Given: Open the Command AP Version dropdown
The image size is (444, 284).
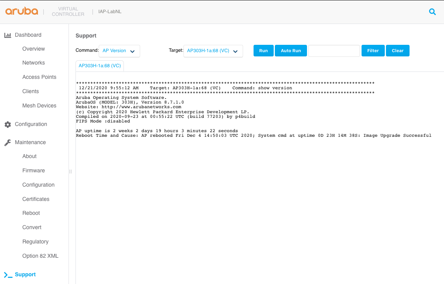Looking at the screenshot, I should pos(119,51).
